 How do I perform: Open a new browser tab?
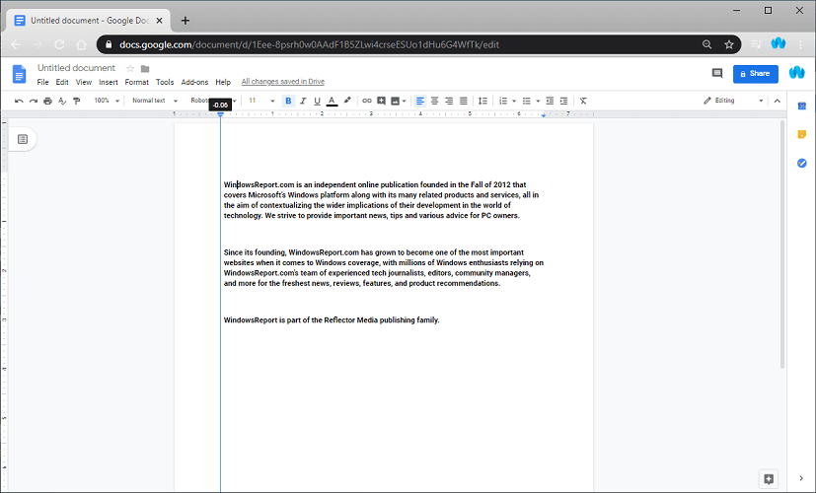185,21
